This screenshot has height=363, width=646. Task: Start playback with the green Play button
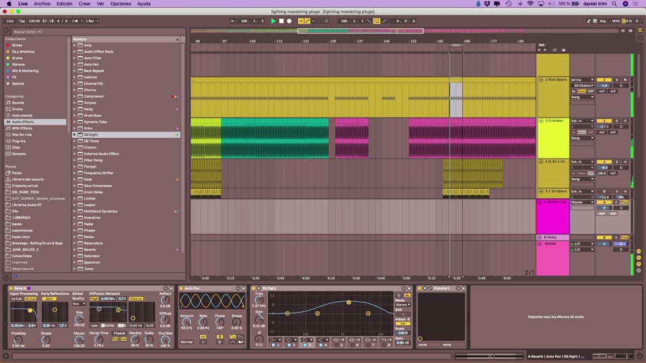[x=273, y=21]
